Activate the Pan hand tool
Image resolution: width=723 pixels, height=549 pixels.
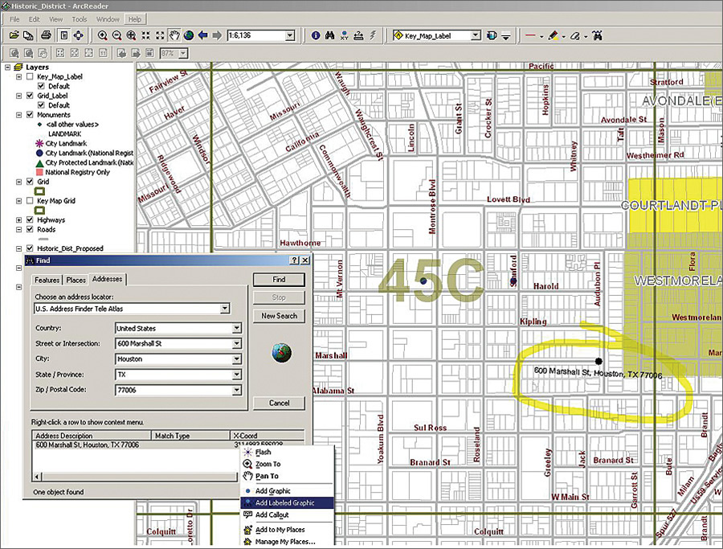175,35
